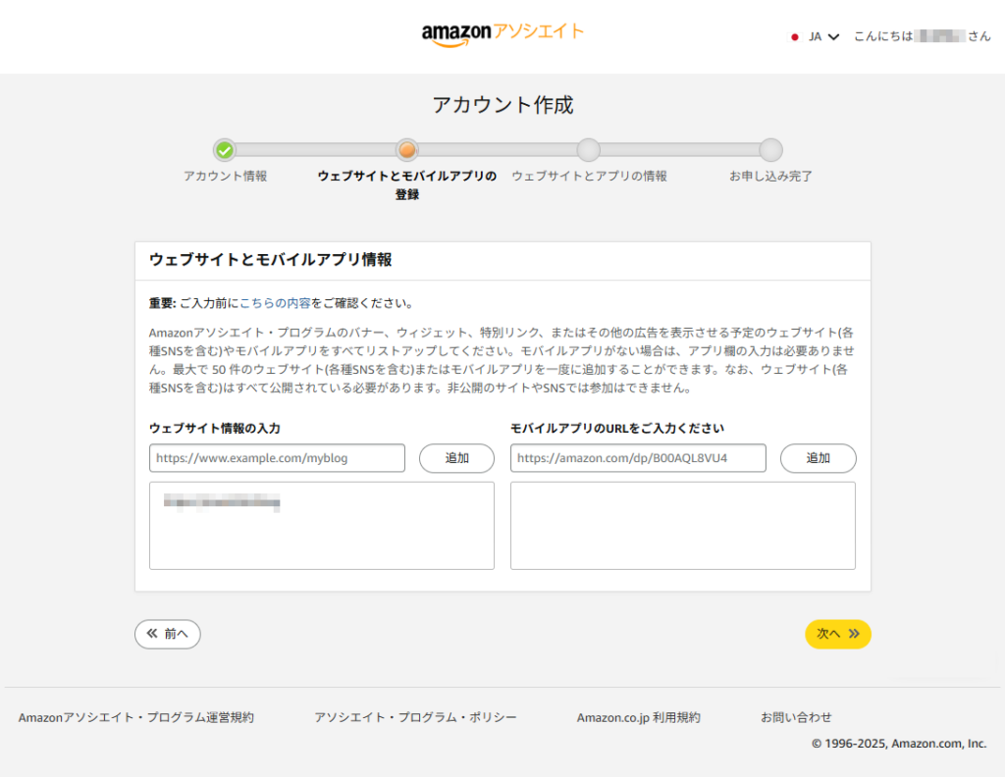Focus the website URL input field
Image resolution: width=1005 pixels, height=777 pixels.
point(277,458)
